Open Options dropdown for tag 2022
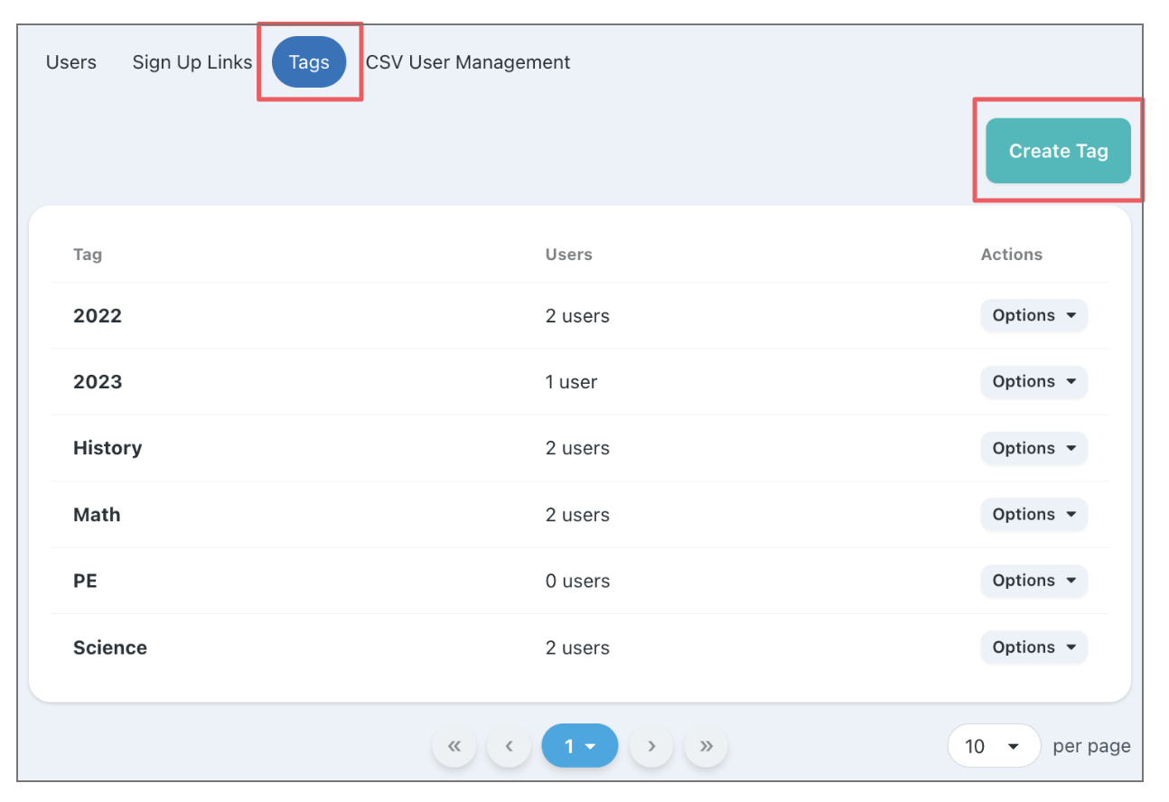 pyautogui.click(x=1033, y=315)
